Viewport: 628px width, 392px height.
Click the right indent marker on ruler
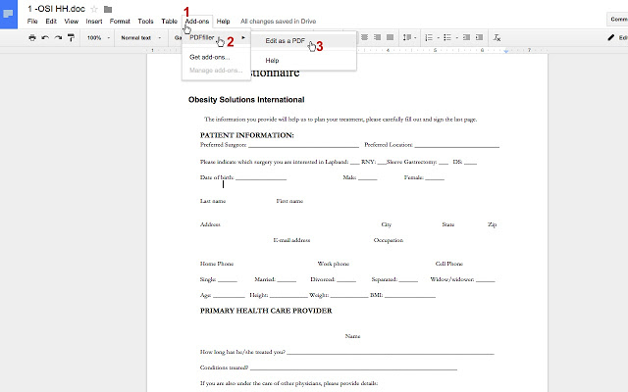(x=506, y=51)
